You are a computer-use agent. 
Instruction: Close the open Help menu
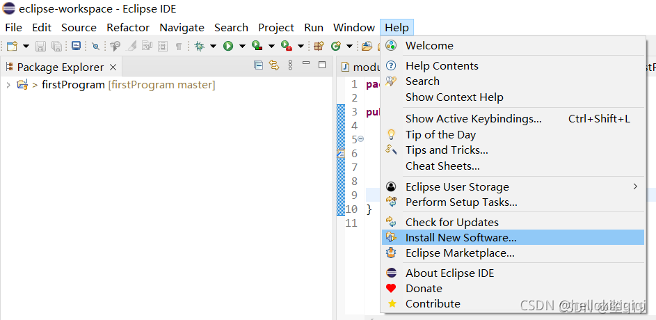click(x=397, y=28)
